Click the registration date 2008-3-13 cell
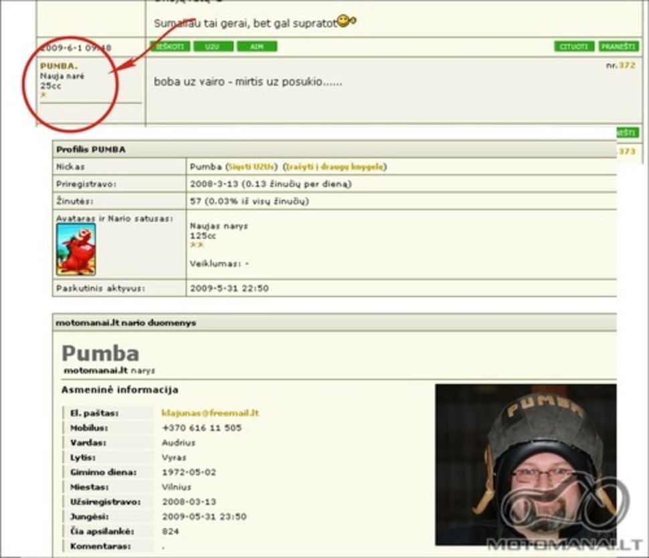649x558 pixels. pos(271,184)
